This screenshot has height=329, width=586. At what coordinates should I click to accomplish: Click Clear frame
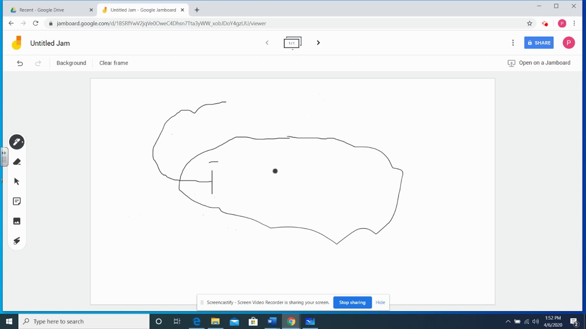(114, 63)
